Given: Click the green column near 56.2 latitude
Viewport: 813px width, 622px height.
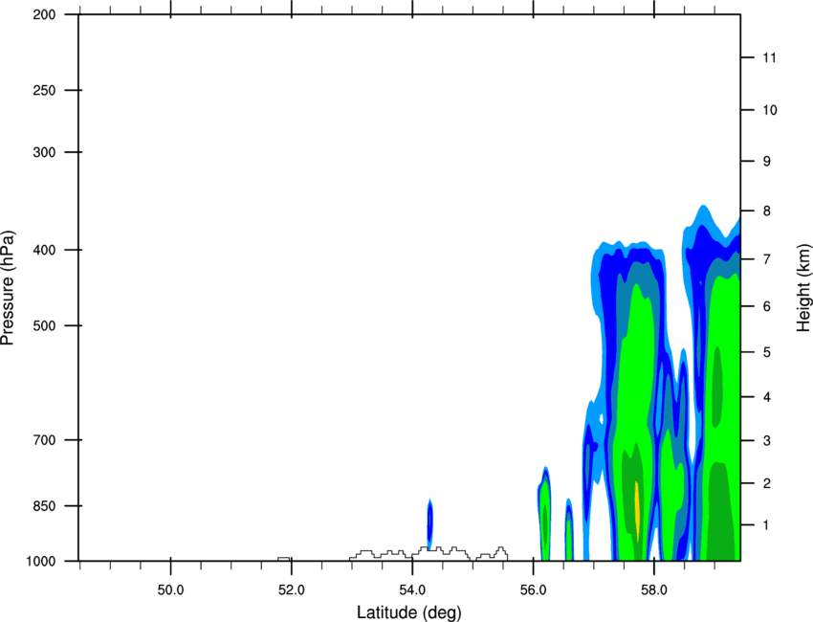Looking at the screenshot, I should pos(544,515).
